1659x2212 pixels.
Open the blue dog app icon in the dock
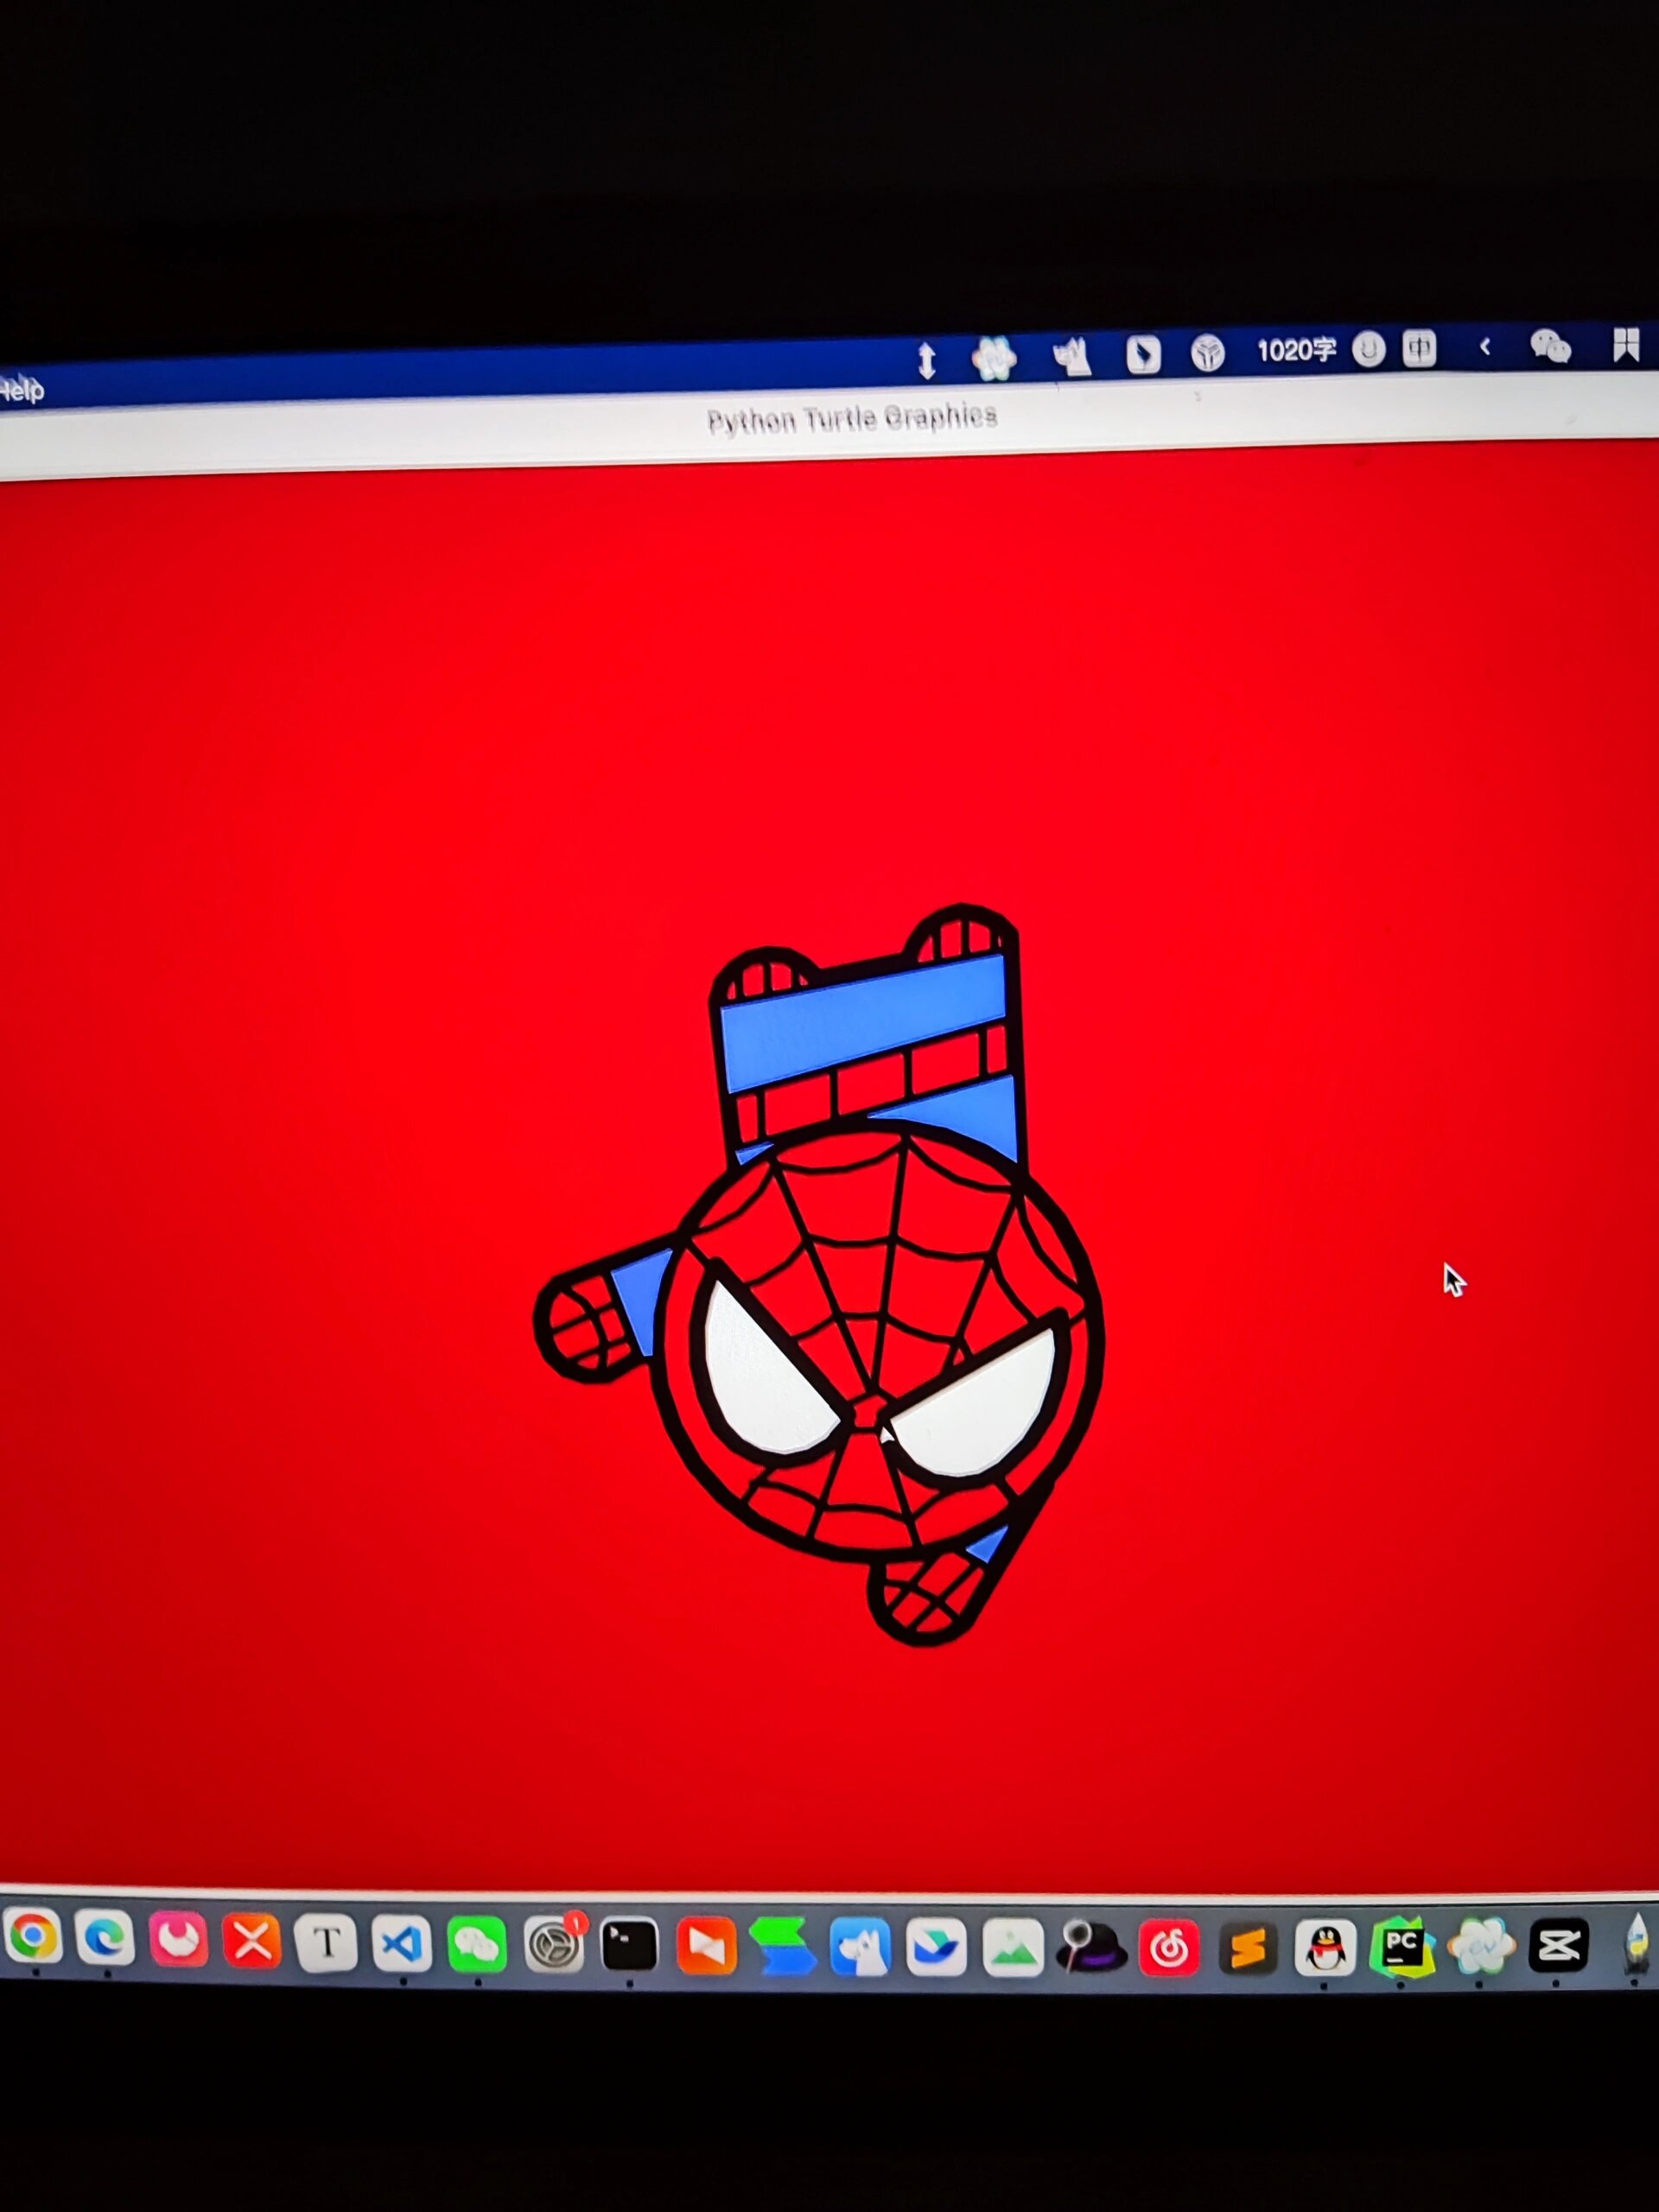860,1947
